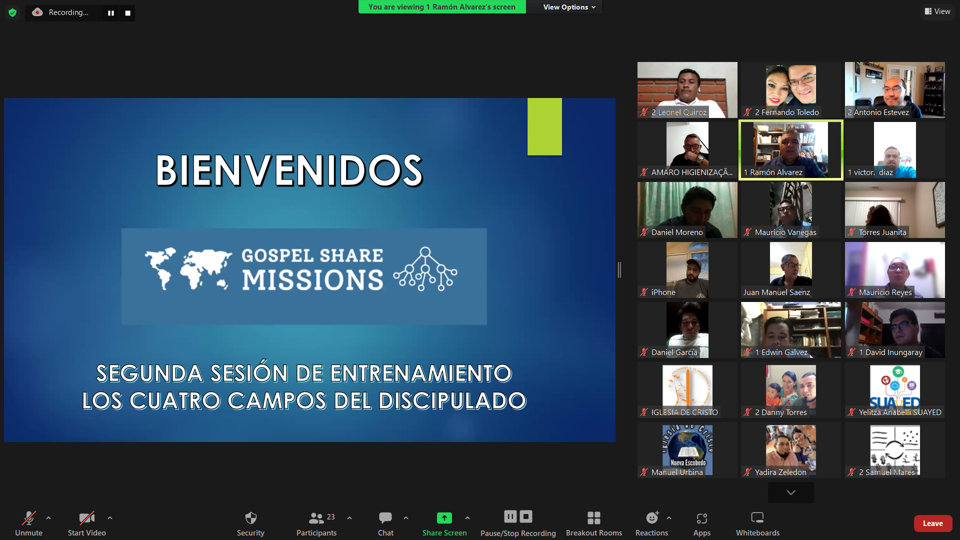Click the green Share Screen icon

tap(444, 517)
